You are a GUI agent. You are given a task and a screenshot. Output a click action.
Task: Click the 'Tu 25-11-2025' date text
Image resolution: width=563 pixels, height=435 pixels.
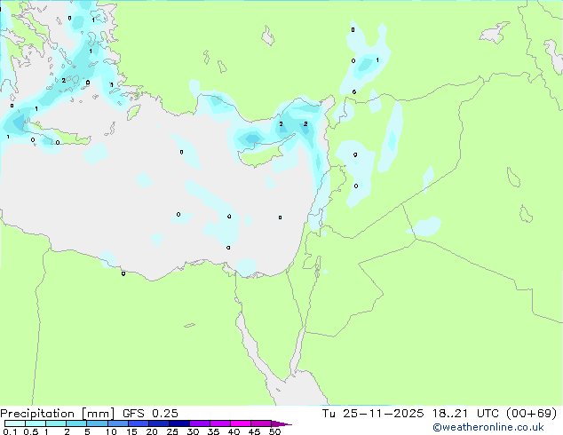373,414
